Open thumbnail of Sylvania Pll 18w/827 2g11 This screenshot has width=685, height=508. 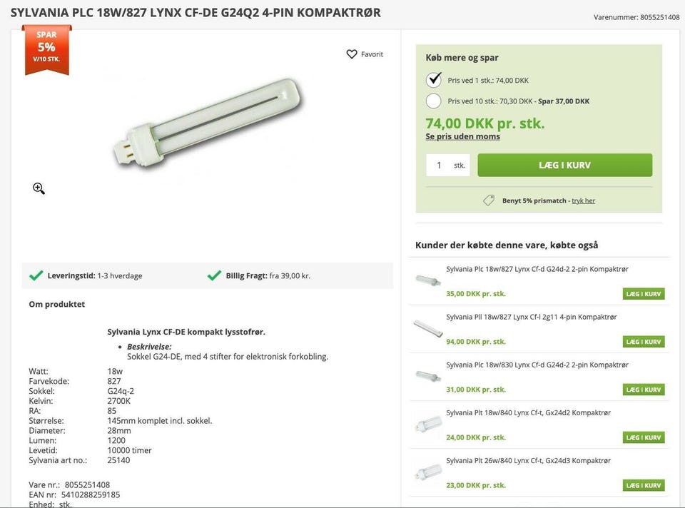(x=428, y=328)
